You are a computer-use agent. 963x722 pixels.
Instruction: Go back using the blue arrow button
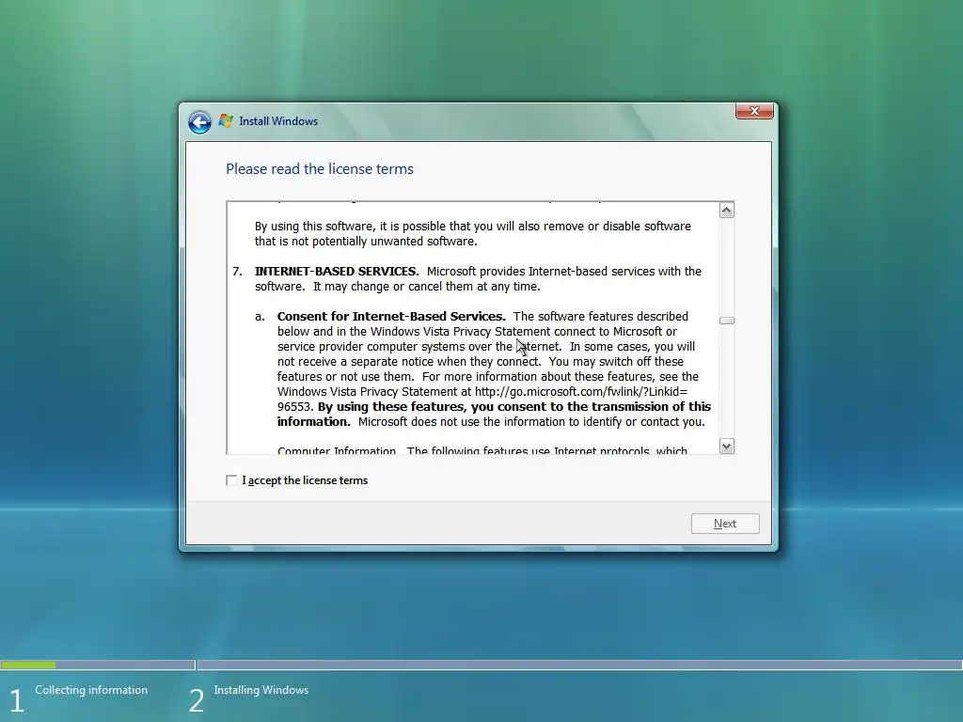pos(199,122)
